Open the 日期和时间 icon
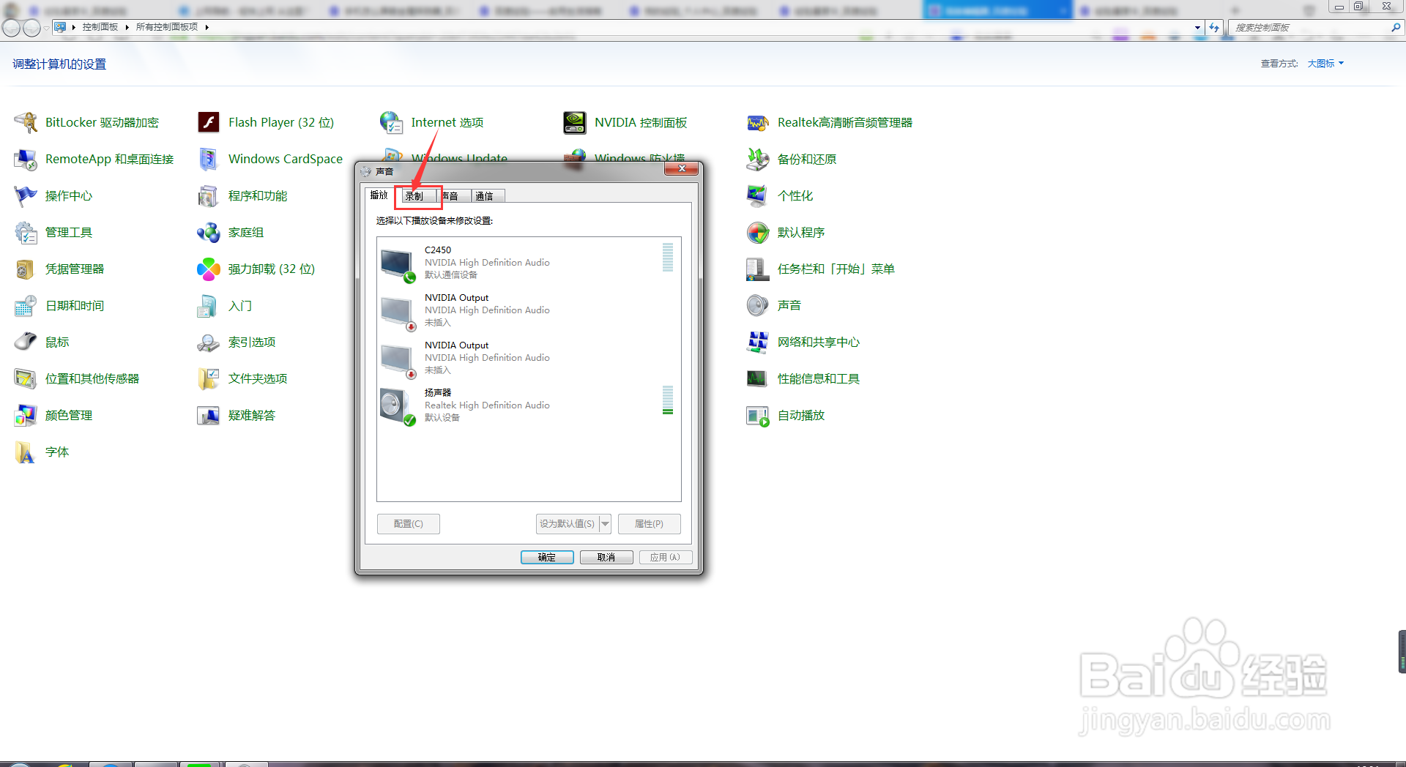This screenshot has width=1406, height=767. [26, 305]
